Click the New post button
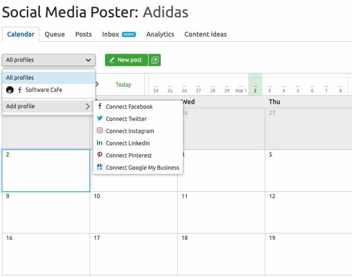 click(x=127, y=60)
